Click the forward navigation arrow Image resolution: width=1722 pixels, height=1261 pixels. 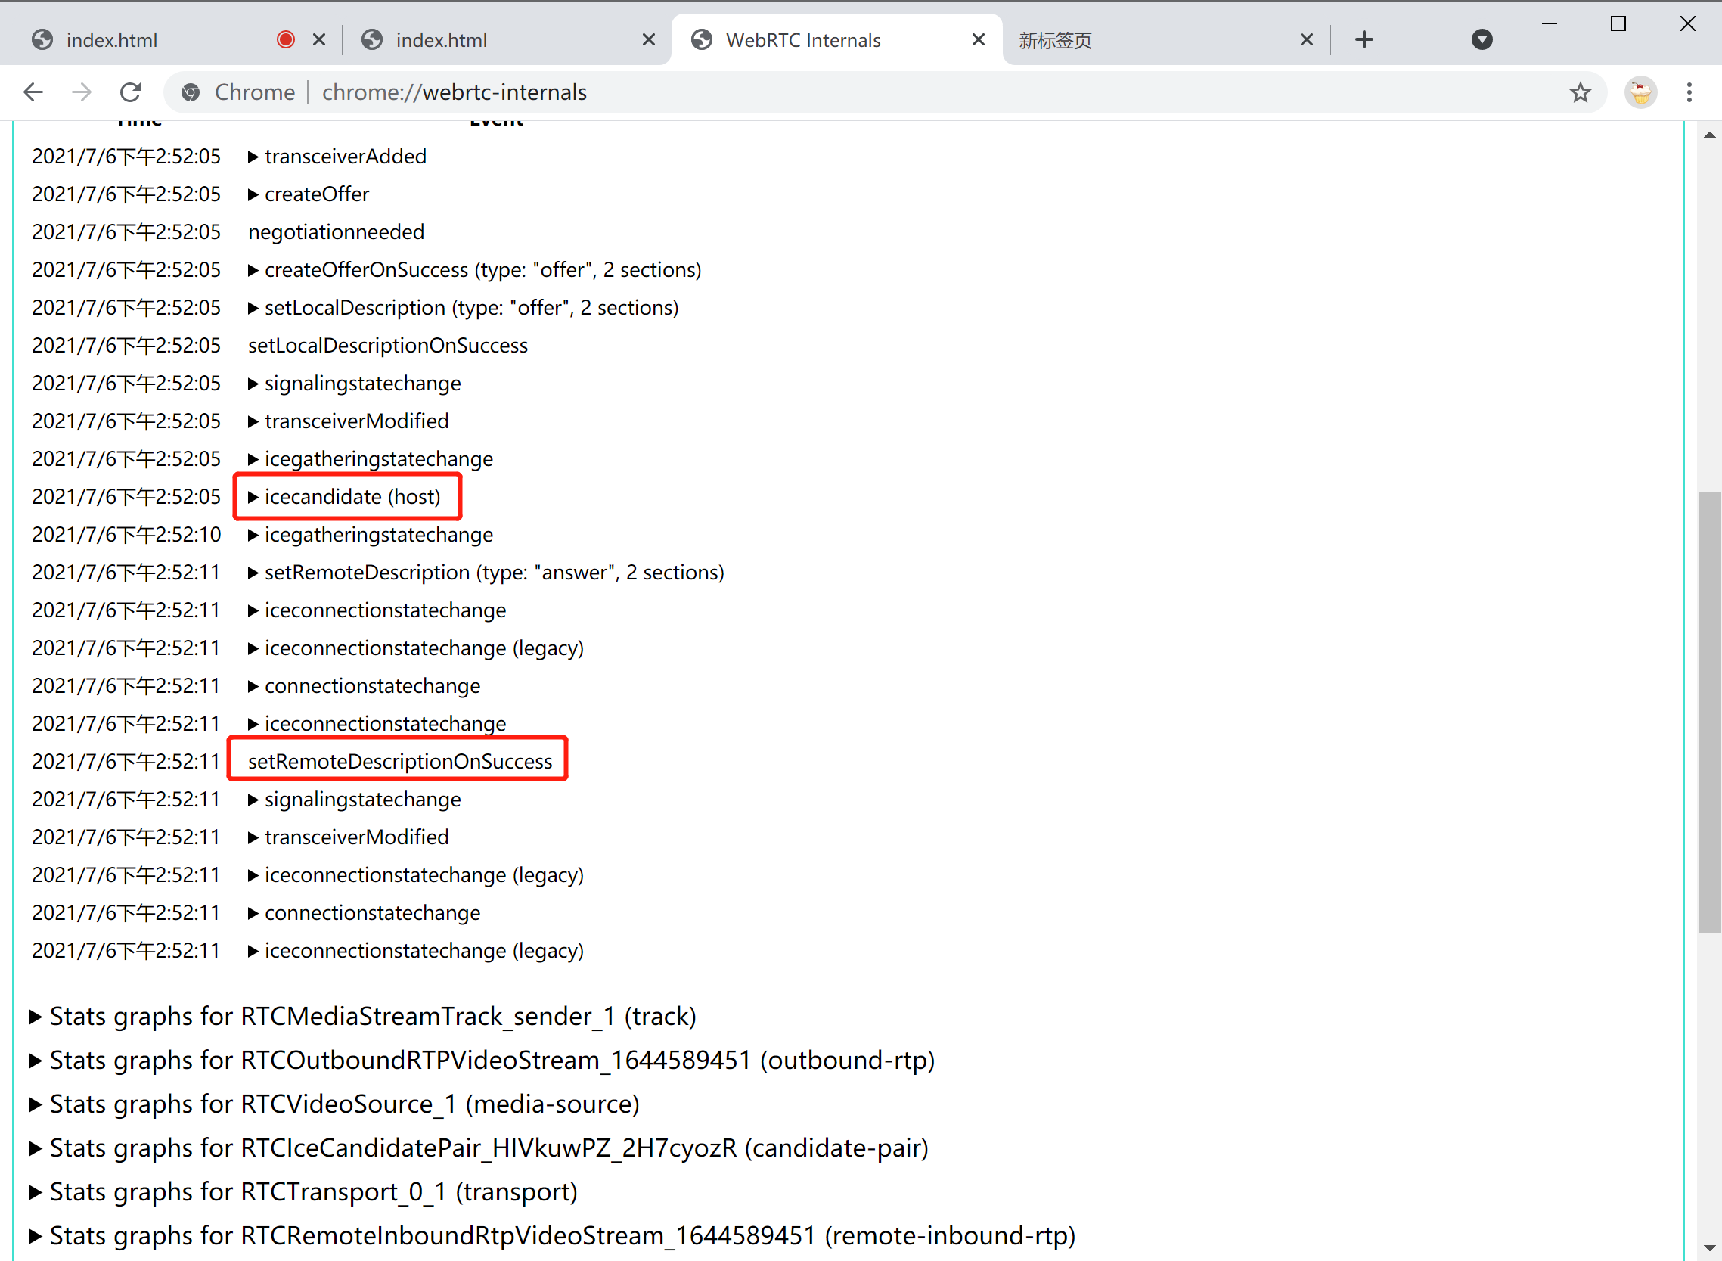click(81, 92)
